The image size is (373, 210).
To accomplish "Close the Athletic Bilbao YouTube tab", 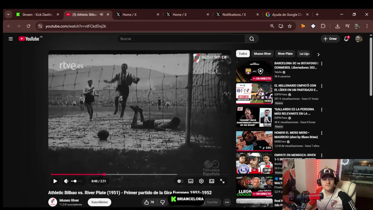I will coord(108,15).
